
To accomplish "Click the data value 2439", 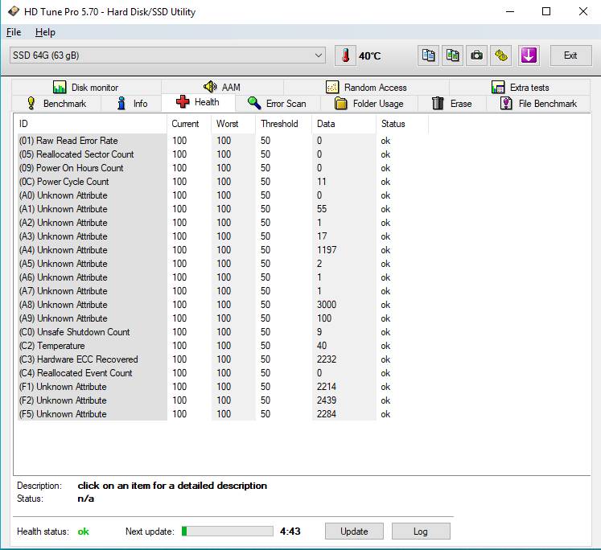I will pos(327,400).
